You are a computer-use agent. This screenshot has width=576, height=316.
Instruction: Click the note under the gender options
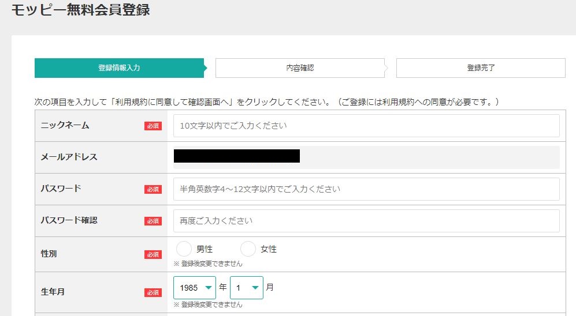208,264
